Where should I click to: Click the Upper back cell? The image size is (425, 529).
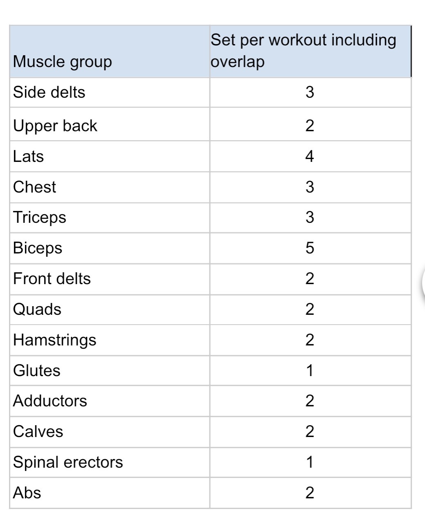click(x=110, y=125)
